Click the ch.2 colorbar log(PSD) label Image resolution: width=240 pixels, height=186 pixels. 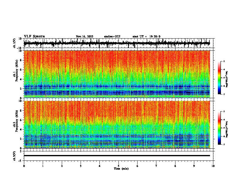tap(227, 129)
